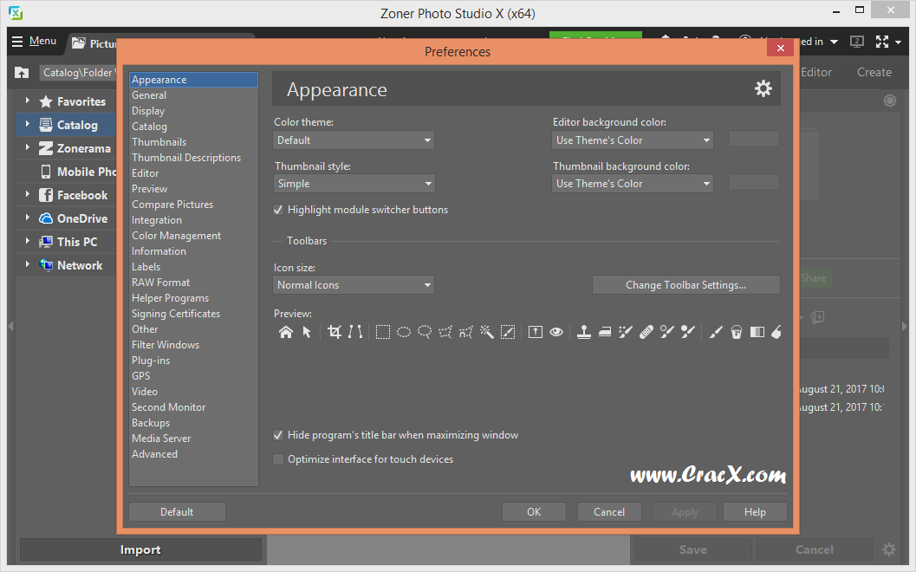Select the iron tool icon
Screen dimensions: 916x572
[605, 332]
